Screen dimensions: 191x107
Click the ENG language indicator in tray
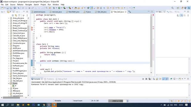click(175, 105)
